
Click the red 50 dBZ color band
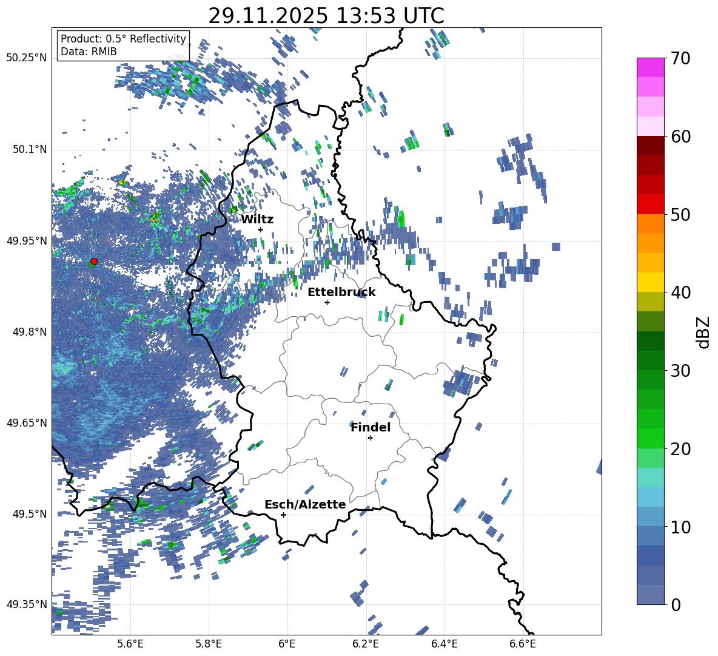click(650, 205)
